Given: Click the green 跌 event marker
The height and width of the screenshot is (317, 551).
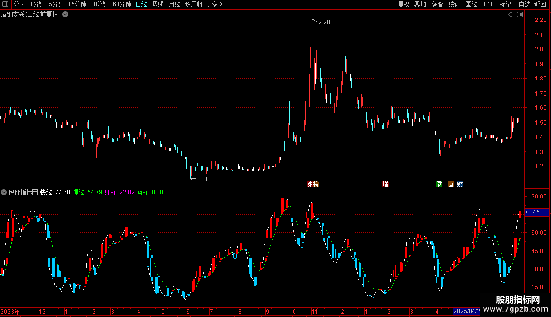Looking at the screenshot, I should coord(439,184).
